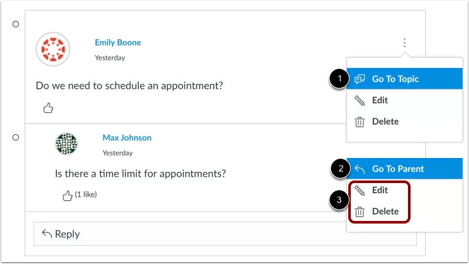Viewport: 469px width, 264px height.
Task: Click the Go To Topic speech bubble icon
Action: [360, 79]
